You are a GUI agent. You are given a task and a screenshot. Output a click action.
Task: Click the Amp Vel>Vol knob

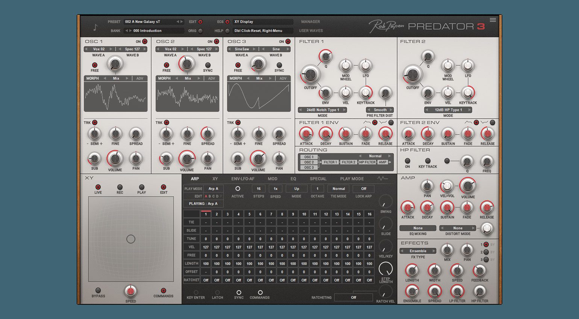[447, 186]
